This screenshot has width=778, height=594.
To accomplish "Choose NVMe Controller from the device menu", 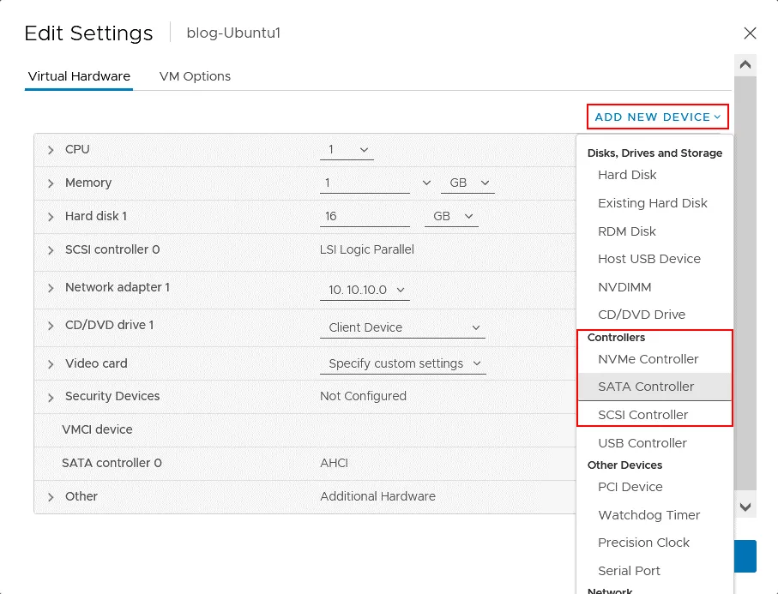I will coord(648,359).
